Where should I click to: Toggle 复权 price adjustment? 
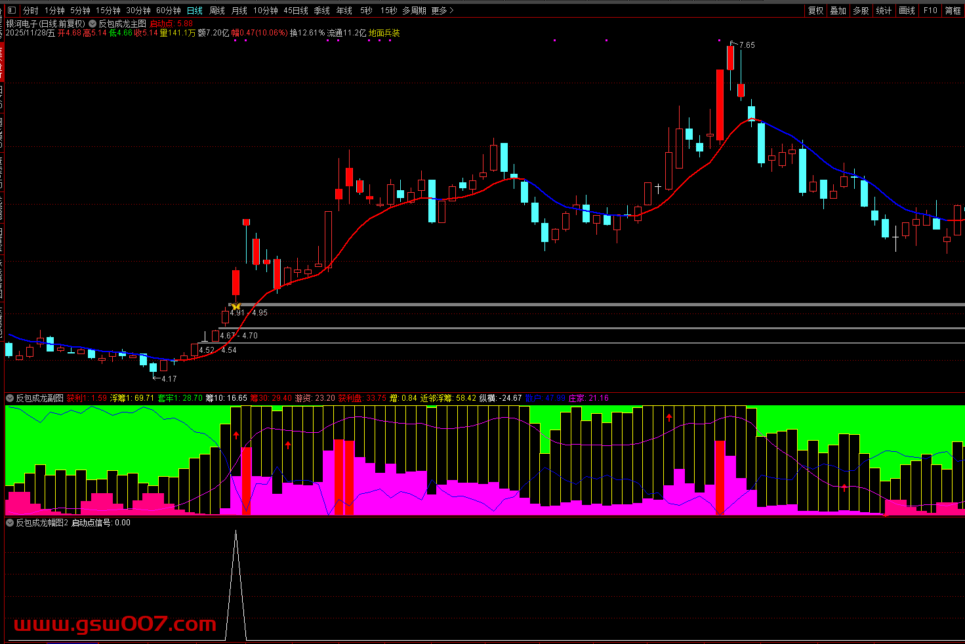(x=815, y=10)
